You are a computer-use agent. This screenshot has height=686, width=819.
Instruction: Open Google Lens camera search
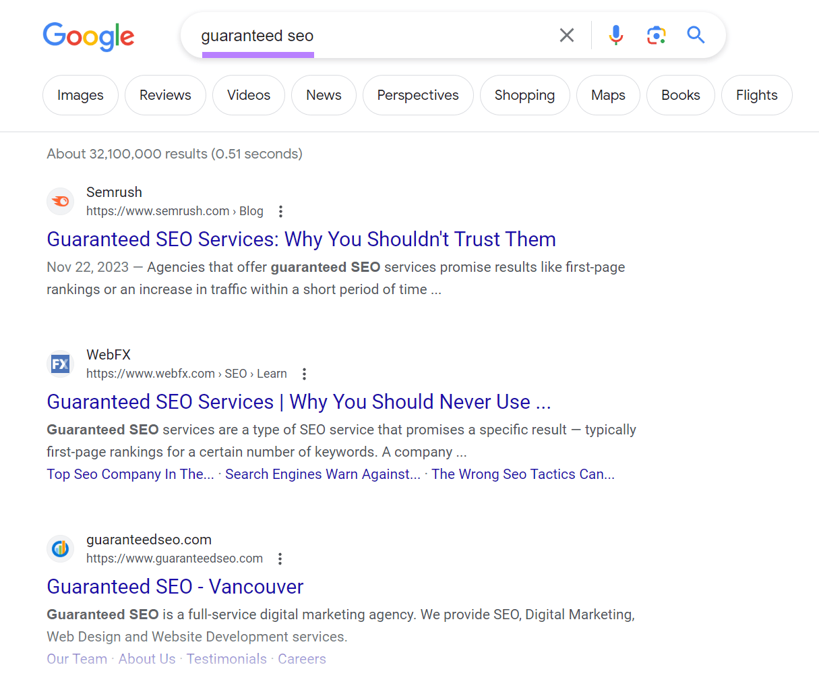click(x=656, y=35)
